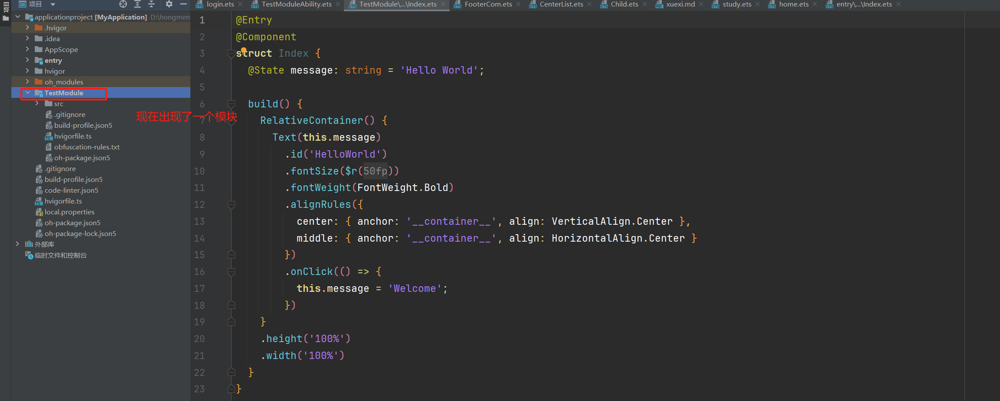The width and height of the screenshot is (1000, 401).
Task: Select oh-package.json5 inside TestModule
Action: coord(82,158)
